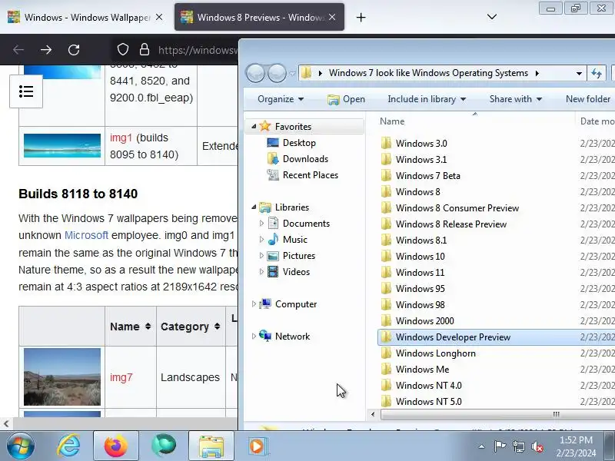Screen dimensions: 615x461
Task: Click the file list horizontal scrollbar
Action: 497,414
